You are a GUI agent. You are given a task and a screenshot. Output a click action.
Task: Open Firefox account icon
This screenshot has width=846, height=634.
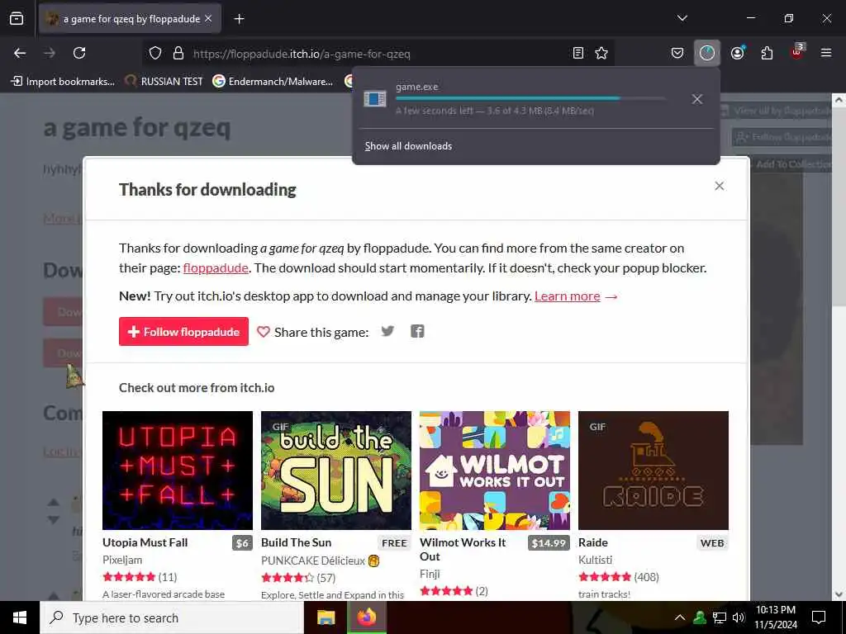[x=737, y=53]
